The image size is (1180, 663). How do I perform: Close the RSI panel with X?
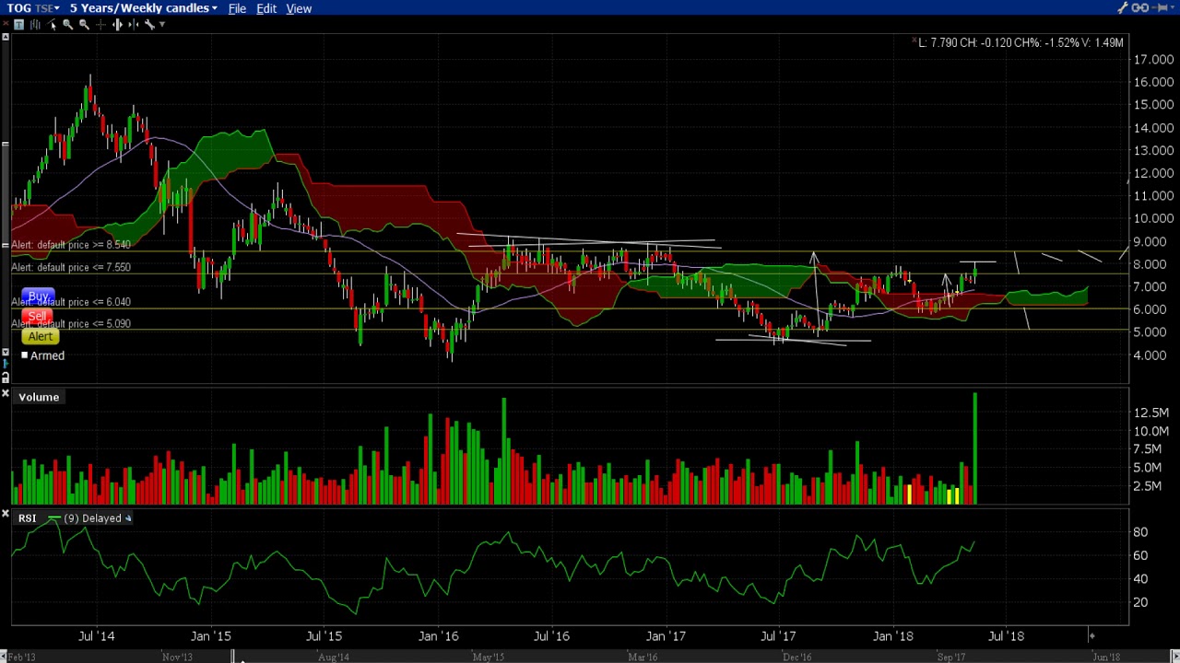6,515
